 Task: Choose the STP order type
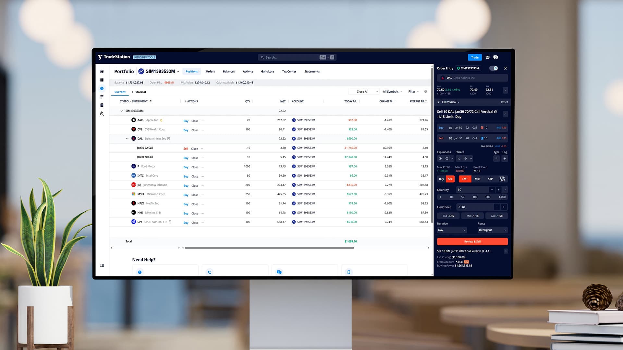(x=490, y=179)
